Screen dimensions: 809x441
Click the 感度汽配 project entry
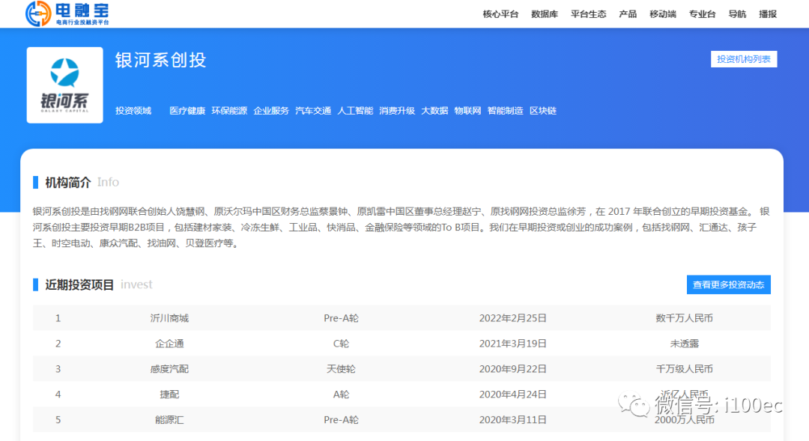click(x=169, y=369)
